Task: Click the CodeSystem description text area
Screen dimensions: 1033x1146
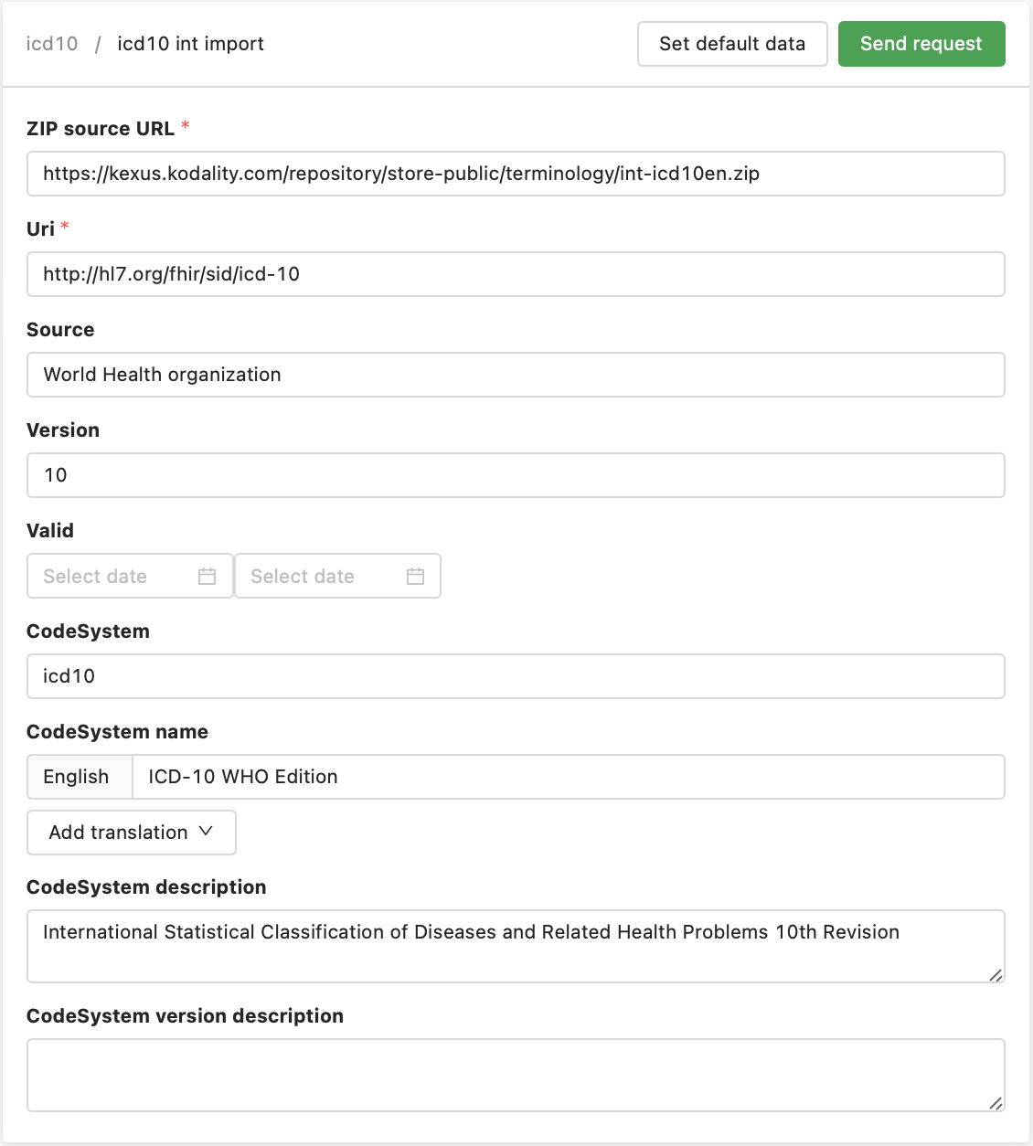Action: (x=516, y=946)
